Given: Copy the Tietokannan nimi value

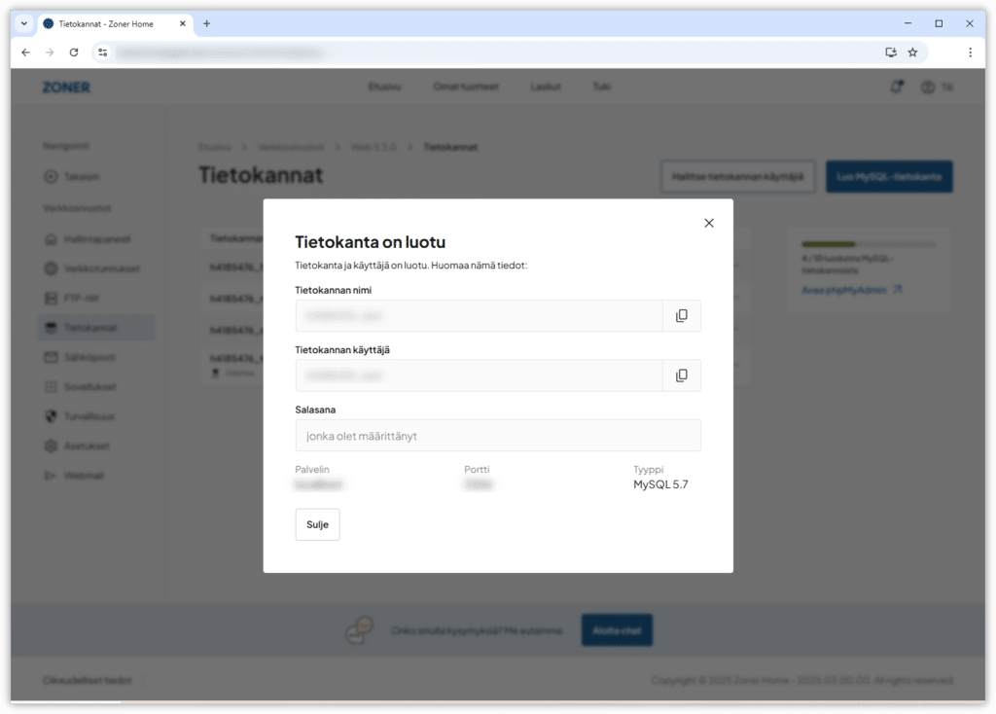Looking at the screenshot, I should [681, 315].
